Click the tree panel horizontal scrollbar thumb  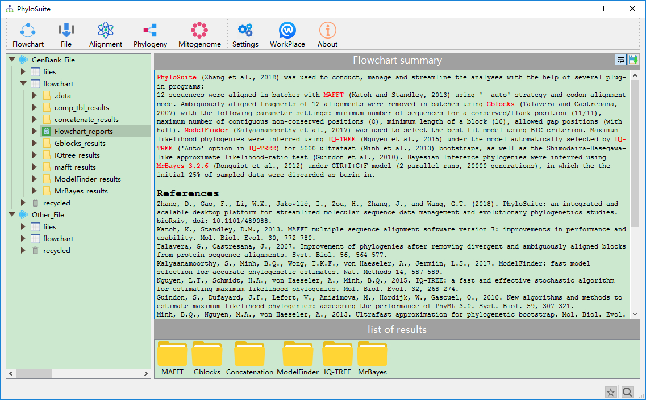(x=34, y=374)
